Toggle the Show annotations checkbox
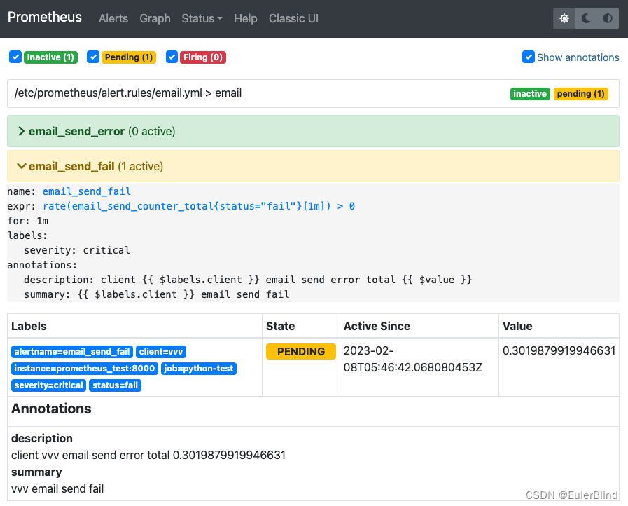The image size is (628, 506). pos(529,57)
